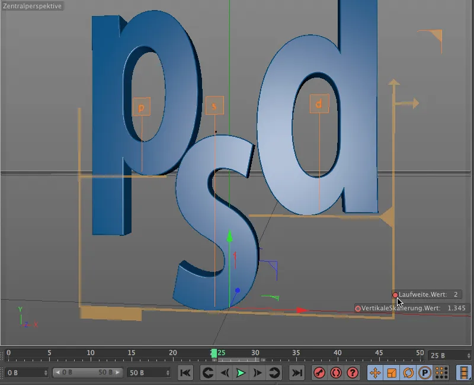Viewport: 474px width, 385px height.
Task: Go to next keyframe
Action: click(274, 373)
